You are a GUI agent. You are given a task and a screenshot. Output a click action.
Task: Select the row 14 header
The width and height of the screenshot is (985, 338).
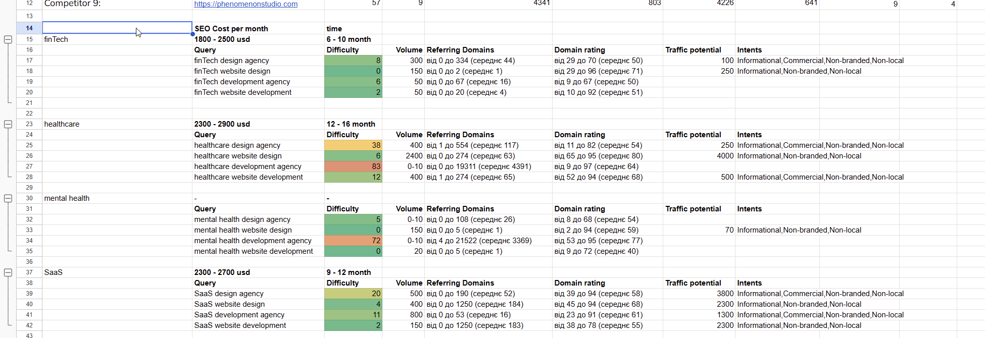[x=29, y=28]
